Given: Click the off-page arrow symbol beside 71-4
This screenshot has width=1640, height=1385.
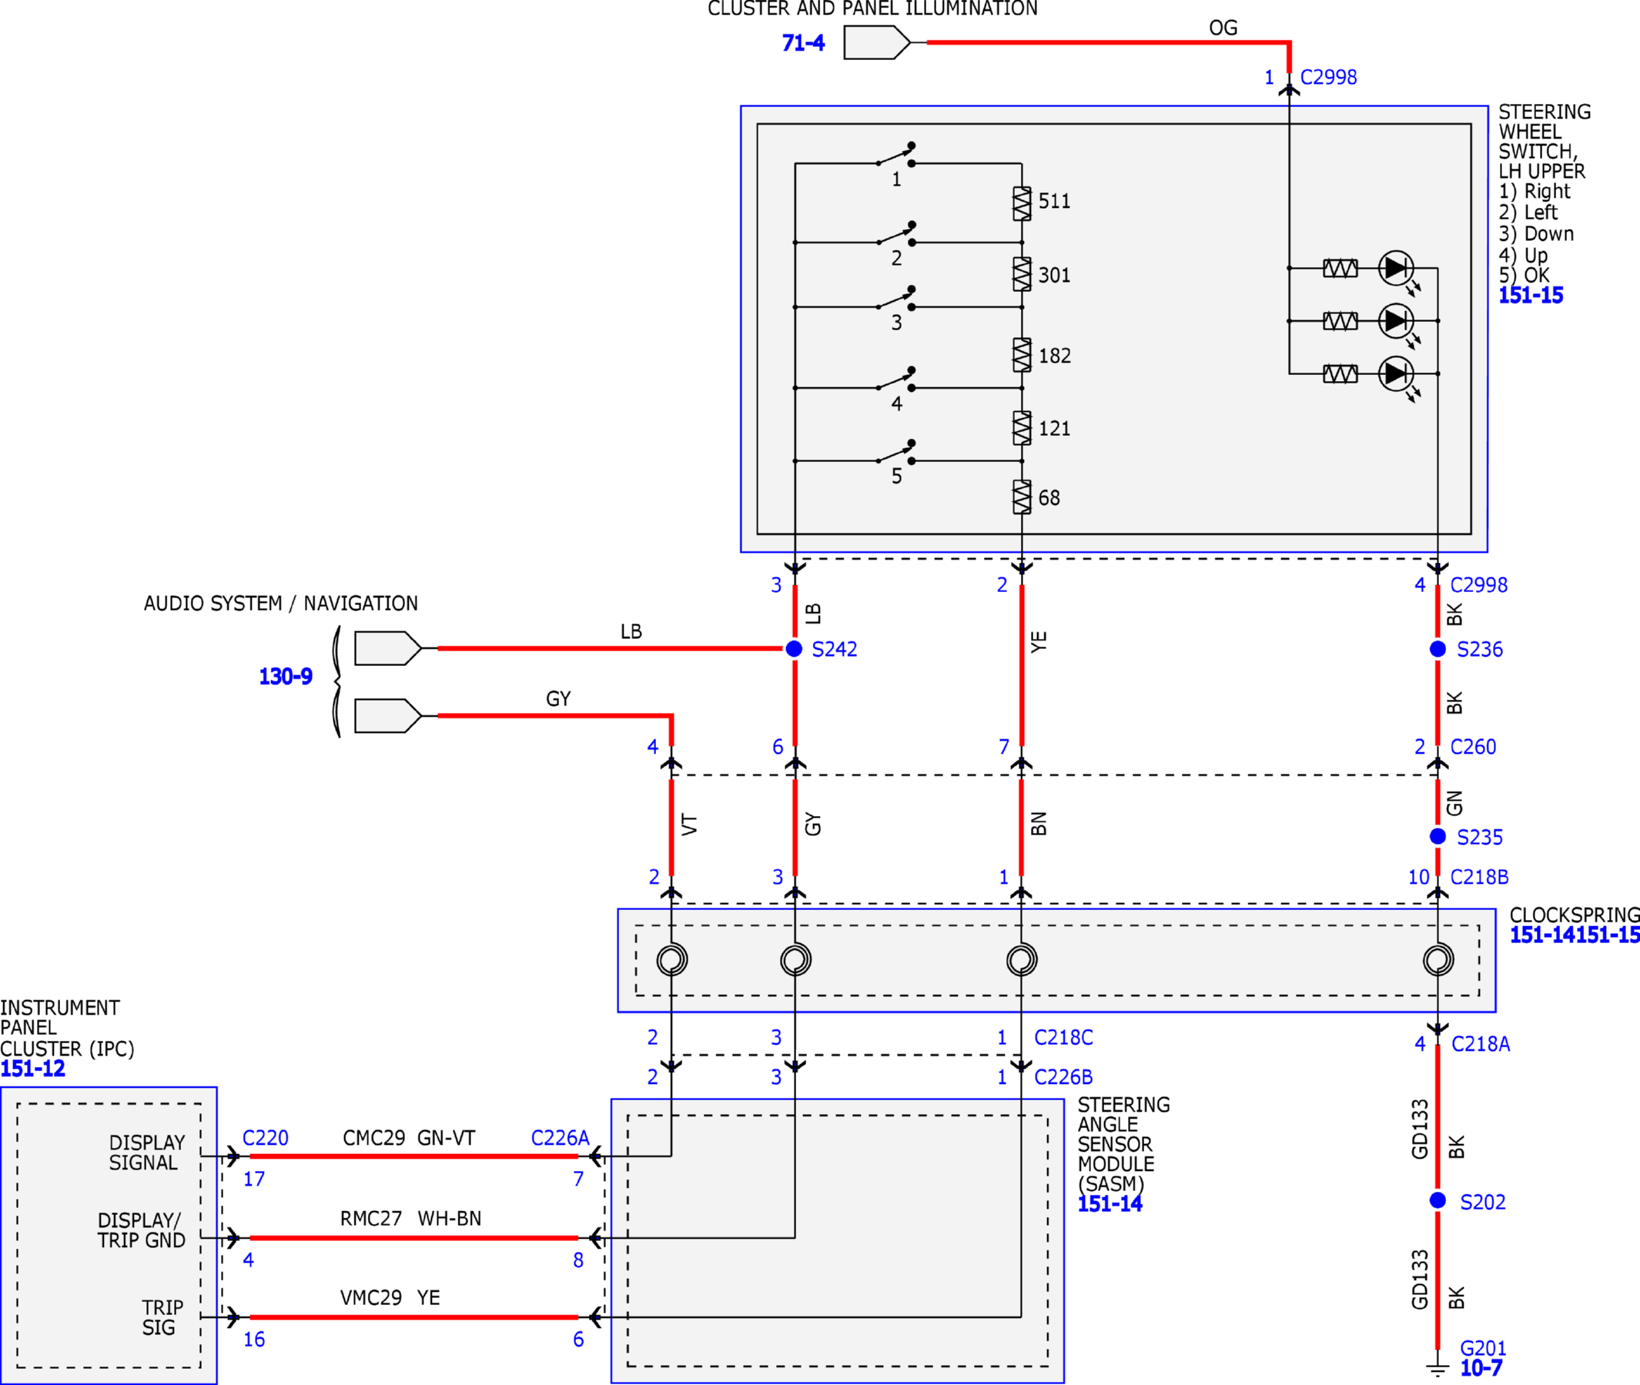Looking at the screenshot, I should click(x=877, y=42).
